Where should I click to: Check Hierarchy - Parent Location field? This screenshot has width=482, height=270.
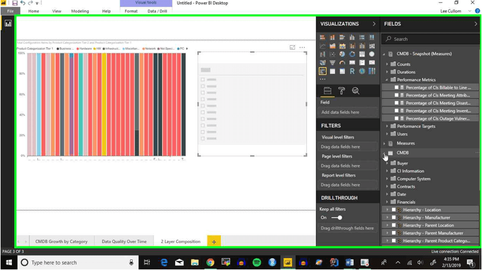(393, 225)
